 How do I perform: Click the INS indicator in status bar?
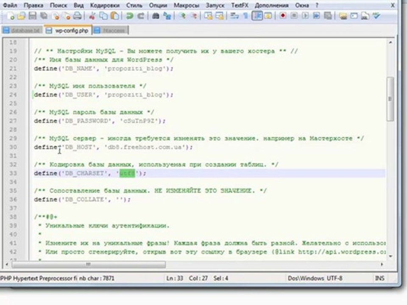(379, 278)
